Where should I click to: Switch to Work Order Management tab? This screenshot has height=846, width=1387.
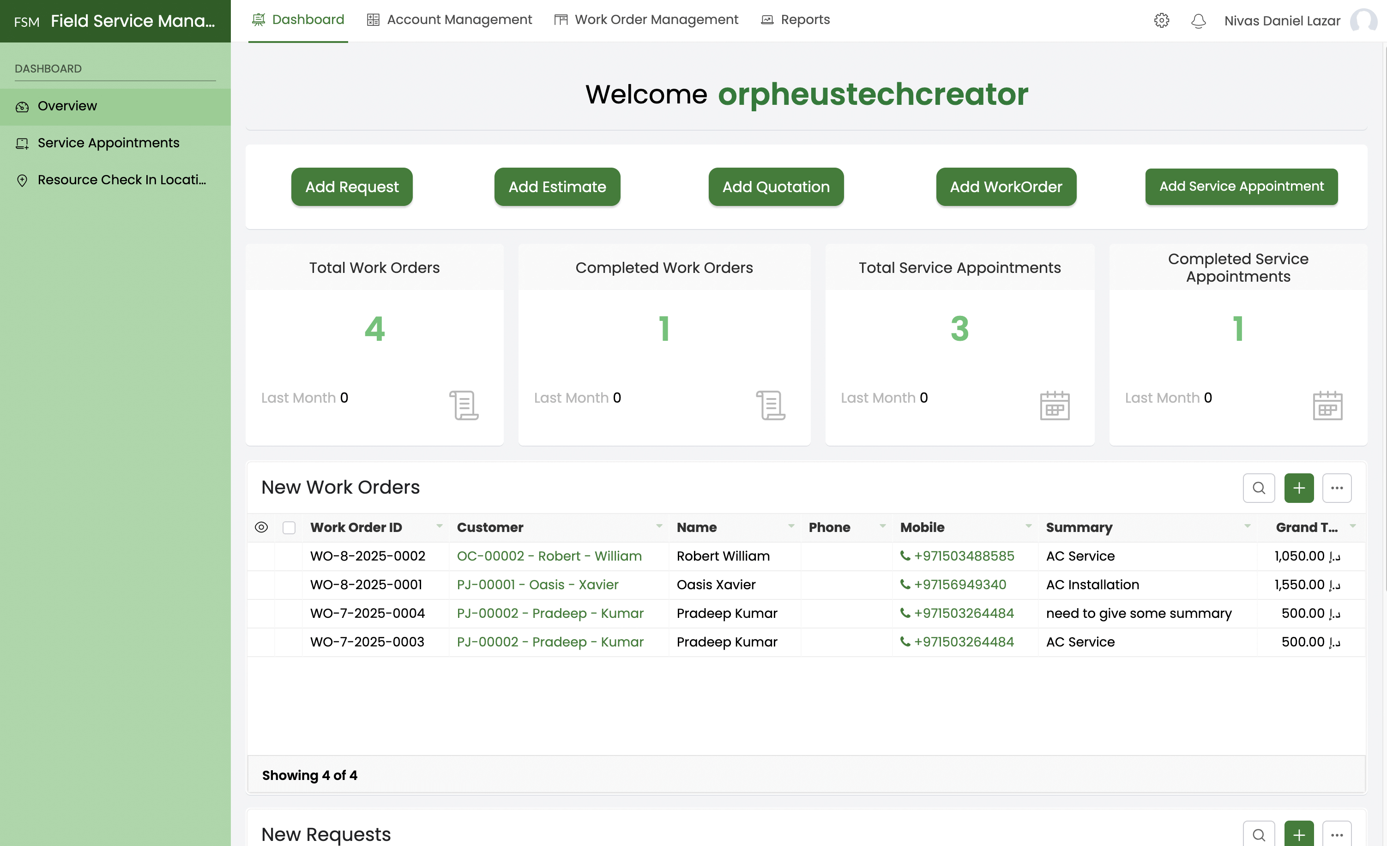[x=645, y=20]
